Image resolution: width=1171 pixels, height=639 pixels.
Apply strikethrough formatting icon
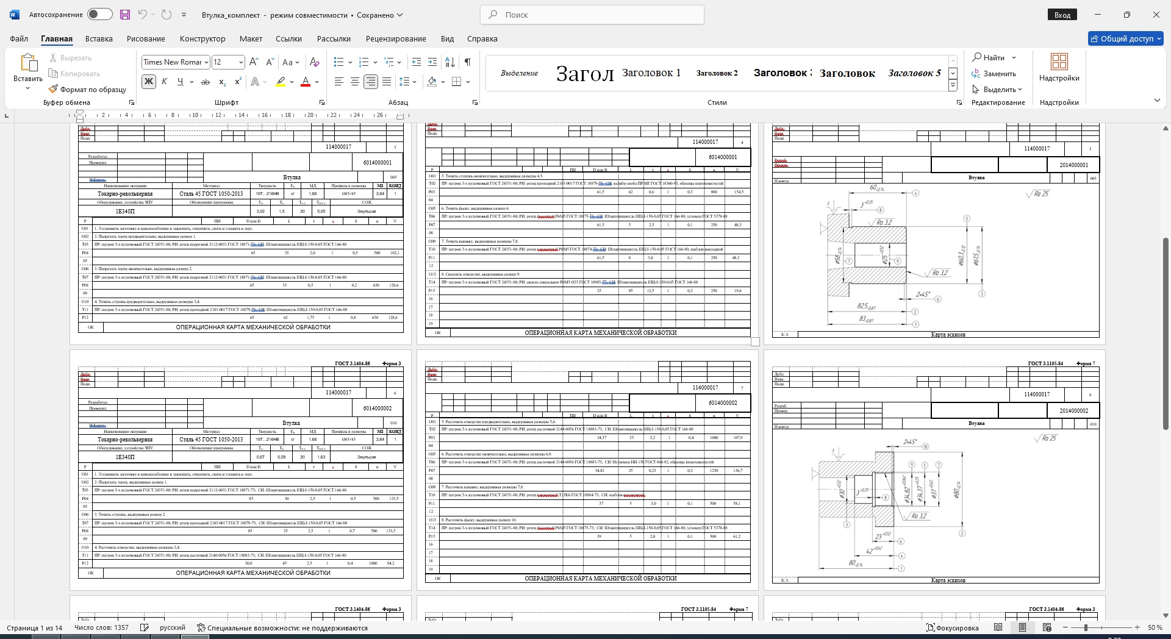click(206, 82)
